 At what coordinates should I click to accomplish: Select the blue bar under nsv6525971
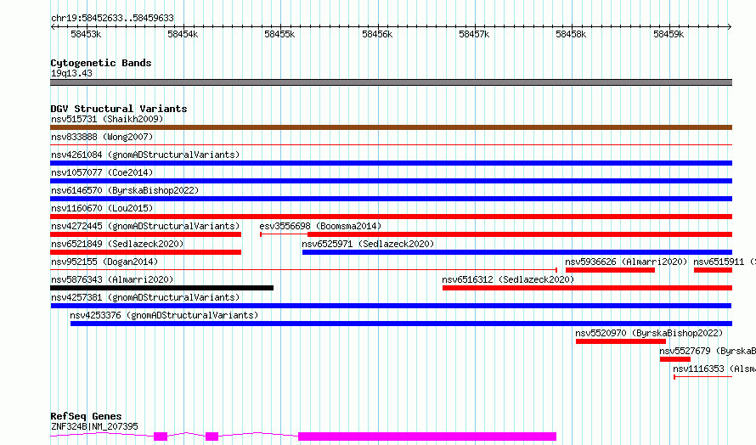tap(517, 252)
